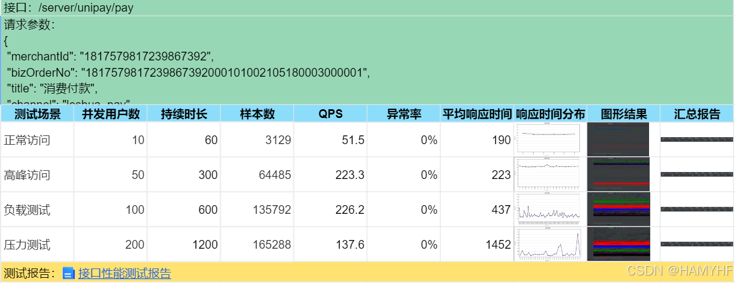Click the 样本数 column header
This screenshot has width=735, height=283.
pyautogui.click(x=257, y=113)
